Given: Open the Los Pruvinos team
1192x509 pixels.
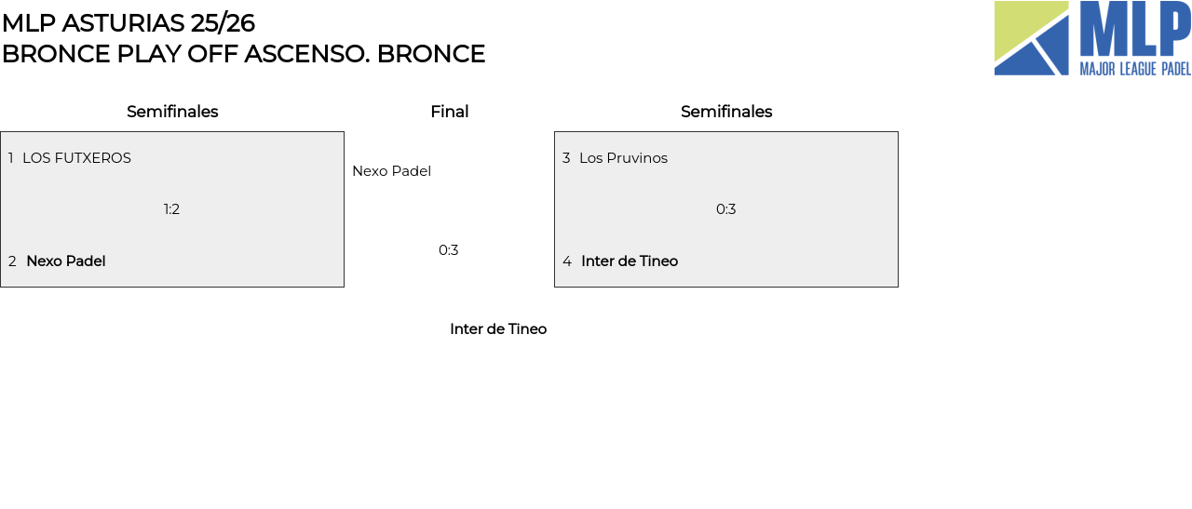Looking at the screenshot, I should (x=623, y=158).
